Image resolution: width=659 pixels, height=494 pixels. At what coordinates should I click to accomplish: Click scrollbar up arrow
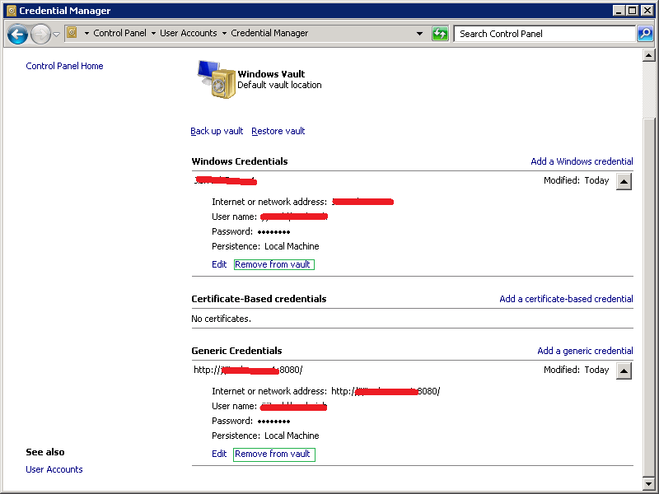[x=649, y=55]
